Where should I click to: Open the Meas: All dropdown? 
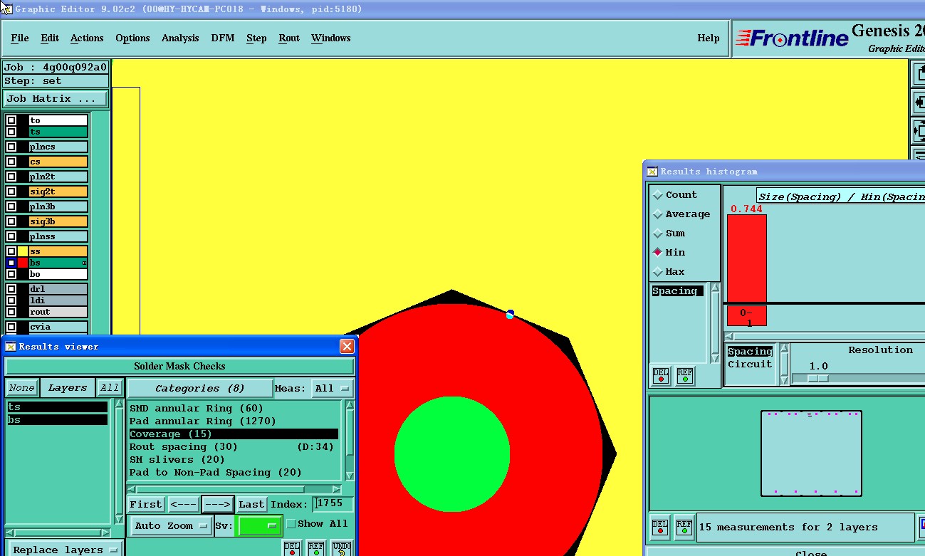point(333,388)
